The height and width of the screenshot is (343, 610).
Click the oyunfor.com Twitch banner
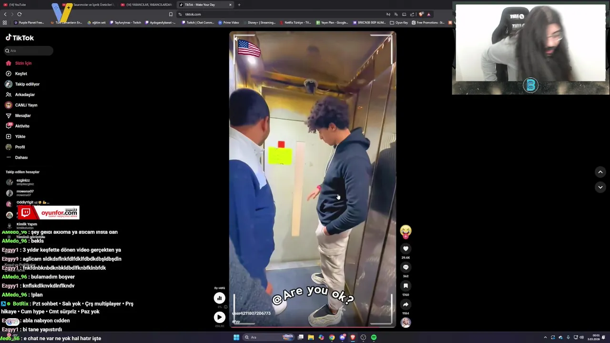pos(49,212)
